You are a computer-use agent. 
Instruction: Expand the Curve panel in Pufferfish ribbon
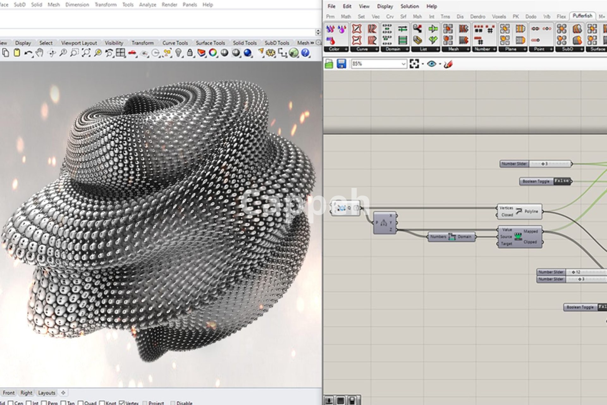377,49
